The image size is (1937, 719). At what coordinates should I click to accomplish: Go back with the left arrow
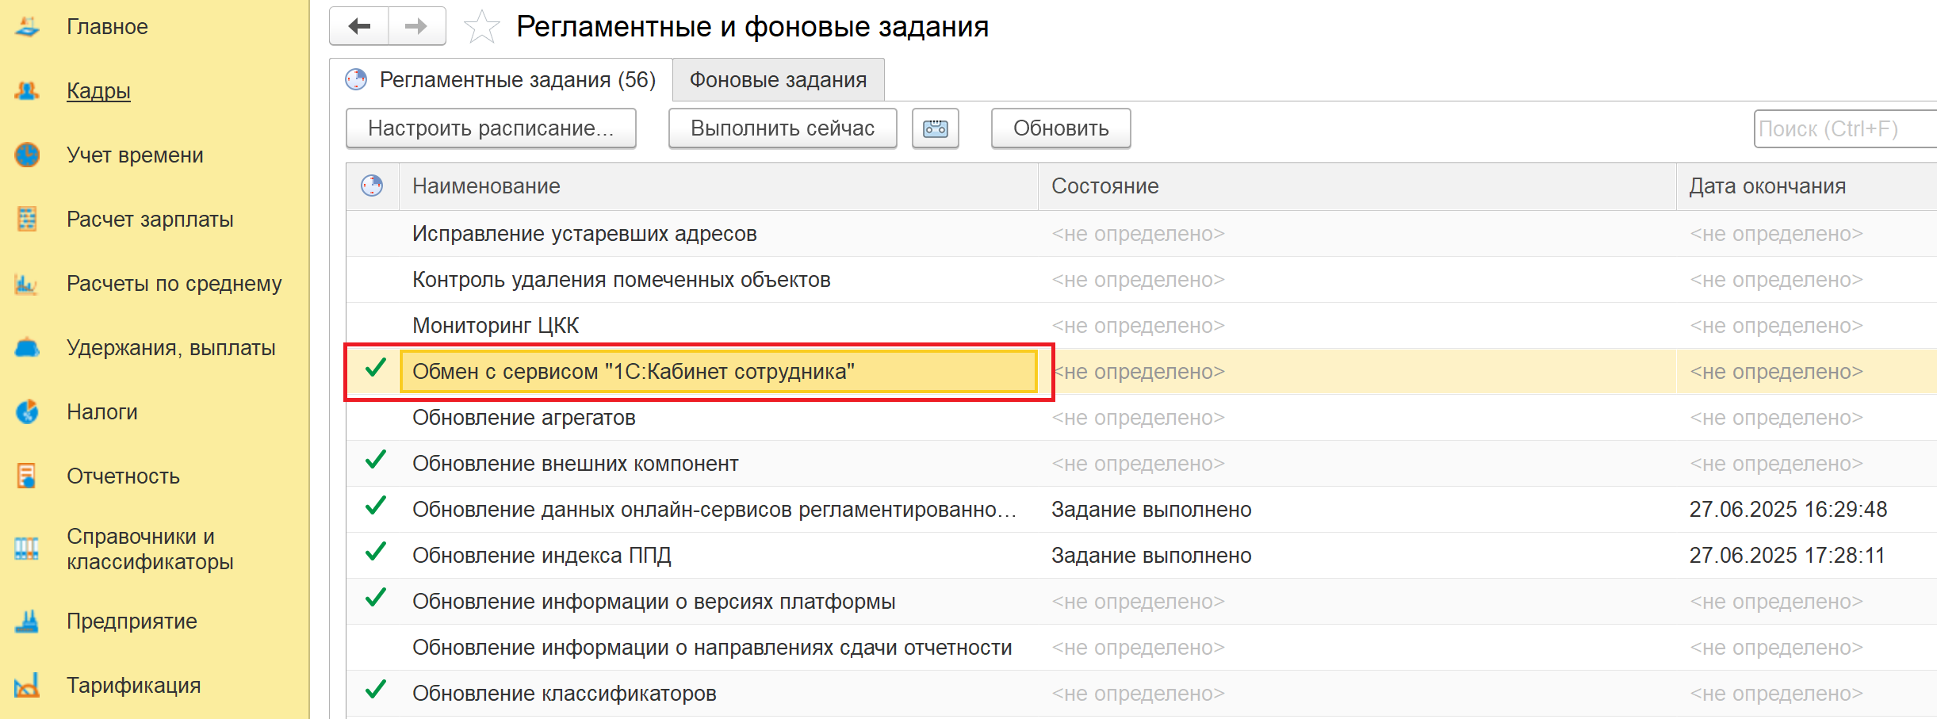click(x=359, y=26)
